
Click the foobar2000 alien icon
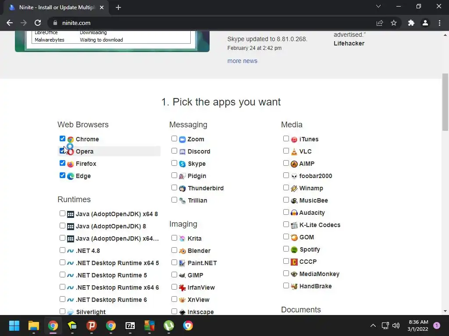pyautogui.click(x=294, y=176)
